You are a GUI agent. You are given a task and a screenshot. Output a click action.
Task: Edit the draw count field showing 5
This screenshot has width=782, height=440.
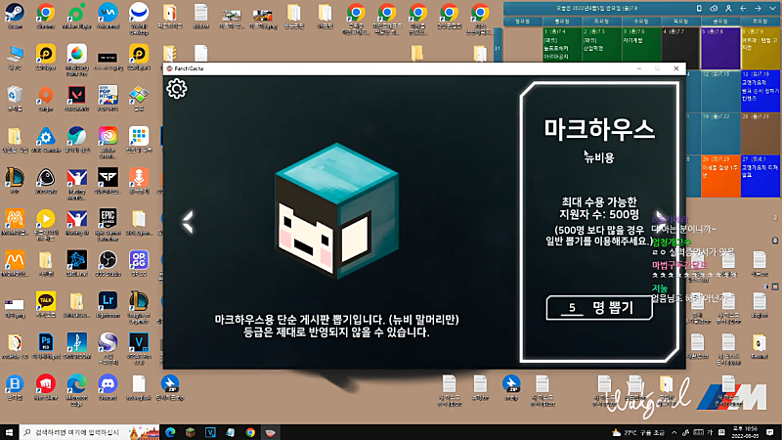point(572,308)
